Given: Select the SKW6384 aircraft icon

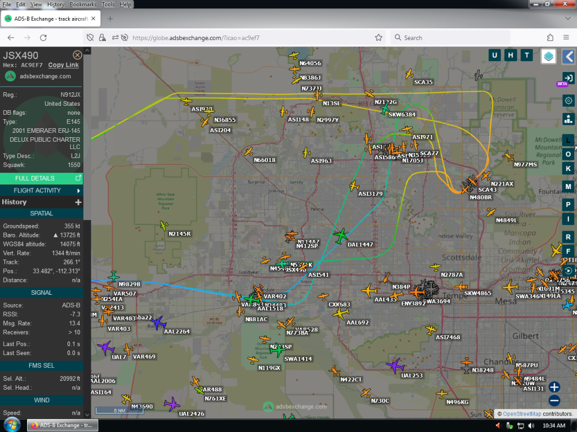Looking at the screenshot, I should pos(384,109).
